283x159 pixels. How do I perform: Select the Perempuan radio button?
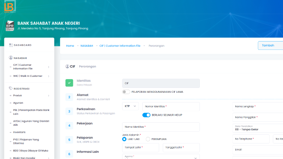pyautogui.click(x=148, y=139)
